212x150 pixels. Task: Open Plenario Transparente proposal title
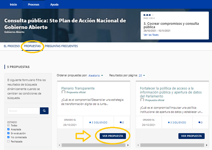tap(78, 88)
